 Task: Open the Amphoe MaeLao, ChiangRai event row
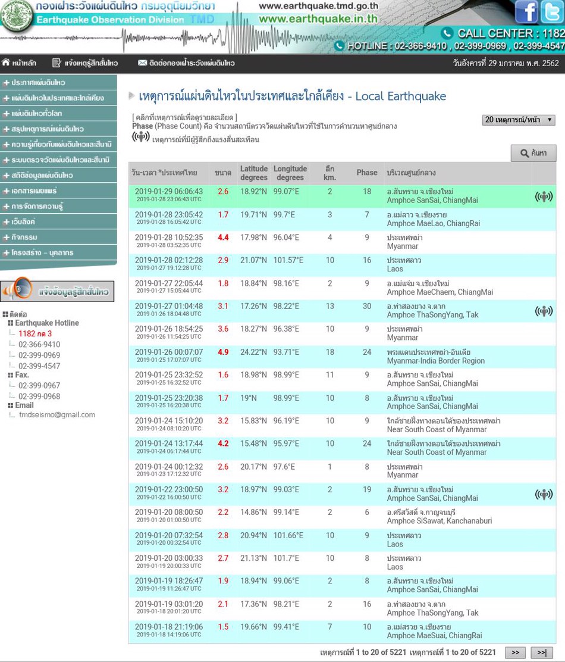click(342, 219)
